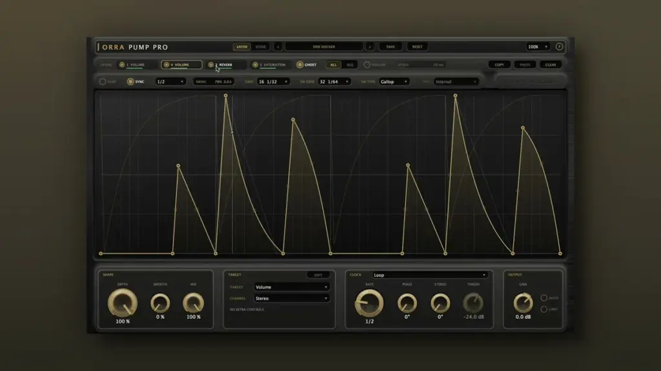The width and height of the screenshot is (661, 371).
Task: Open the Clock Loop mode dropdown
Action: [429, 275]
